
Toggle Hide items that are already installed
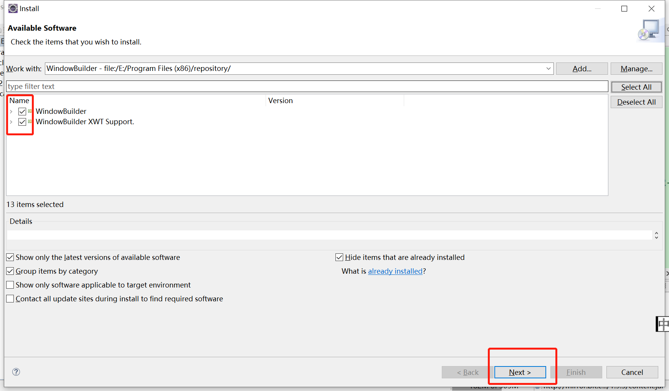[x=339, y=257]
